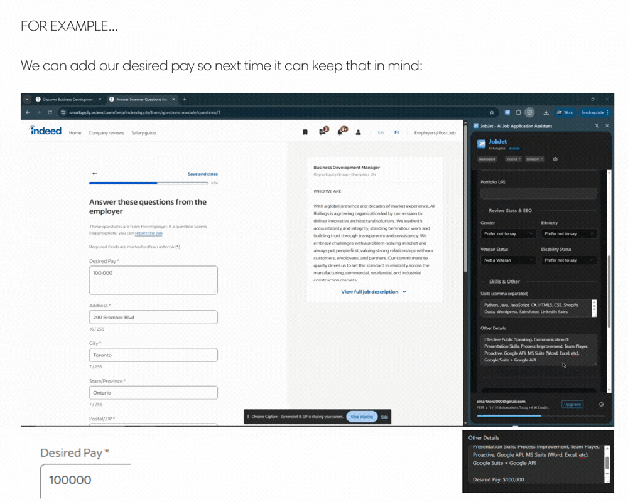This screenshot has height=502, width=628.
Task: Open Indeed messages icon
Action: [323, 132]
